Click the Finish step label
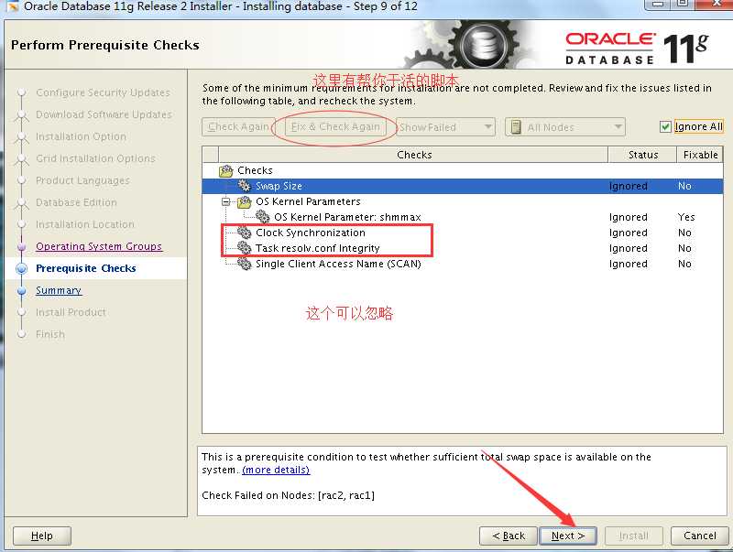The width and height of the screenshot is (733, 552). tap(50, 334)
